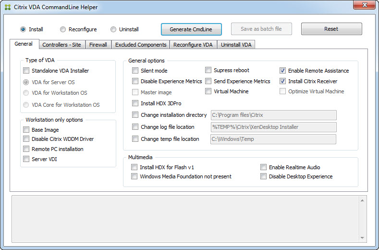Switch to Excluded Components tab
Viewport: 379px width, 250px height.
pyautogui.click(x=141, y=45)
